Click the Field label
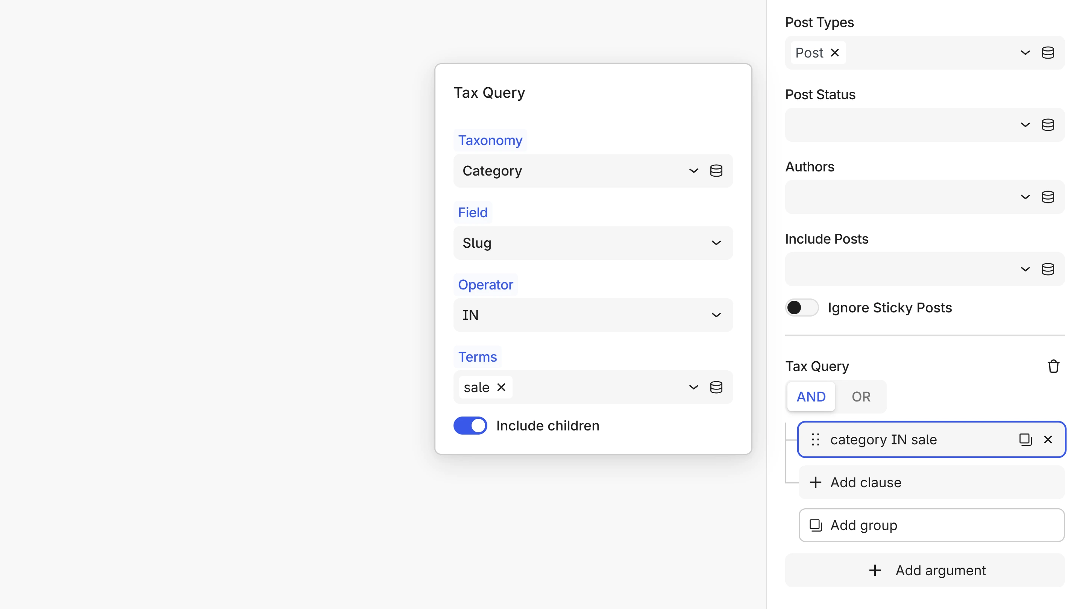This screenshot has height=609, width=1083. coord(473,213)
